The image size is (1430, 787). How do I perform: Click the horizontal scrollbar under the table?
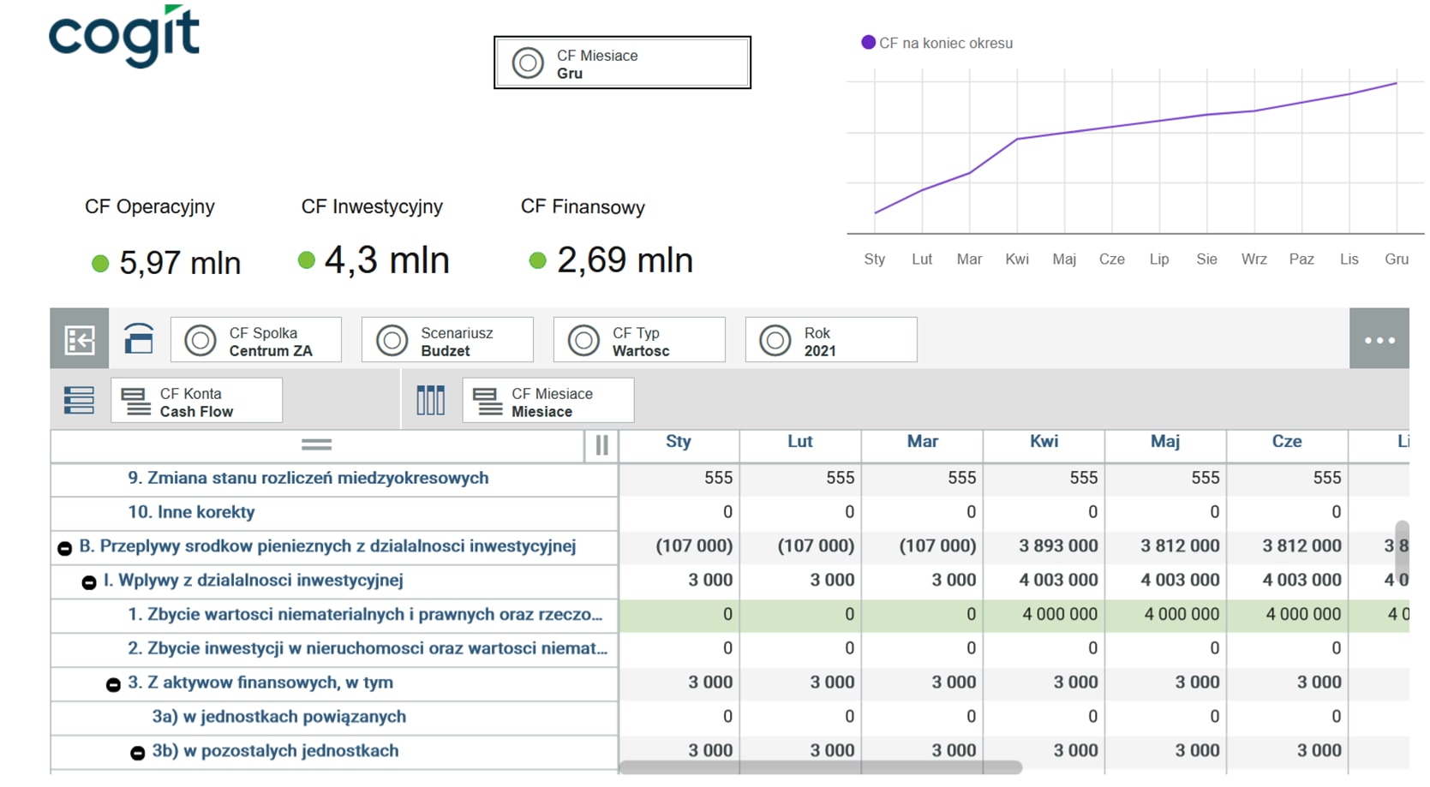pos(821,767)
